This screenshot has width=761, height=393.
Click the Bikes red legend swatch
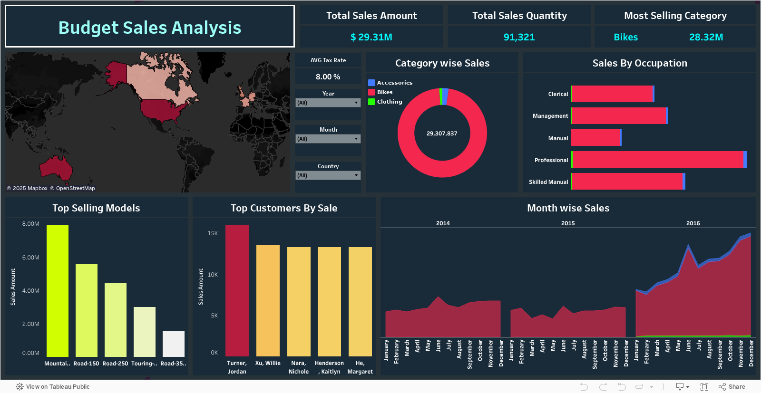pos(371,92)
